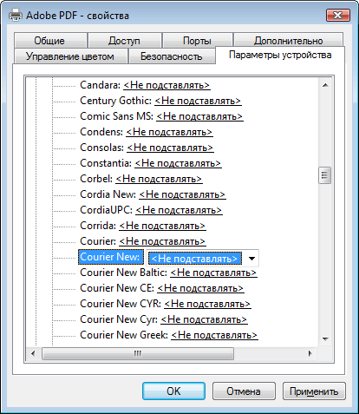Click the Courier New Baltic substitution value
The width and height of the screenshot is (359, 414).
pyautogui.click(x=213, y=273)
